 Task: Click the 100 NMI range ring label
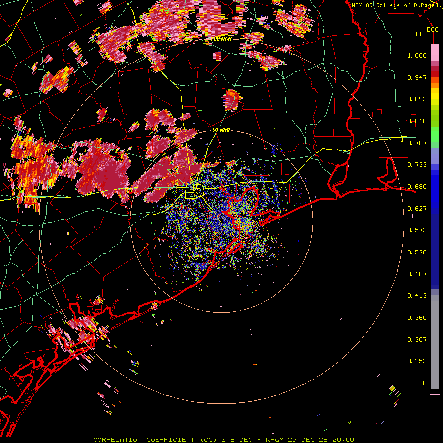coord(221,39)
